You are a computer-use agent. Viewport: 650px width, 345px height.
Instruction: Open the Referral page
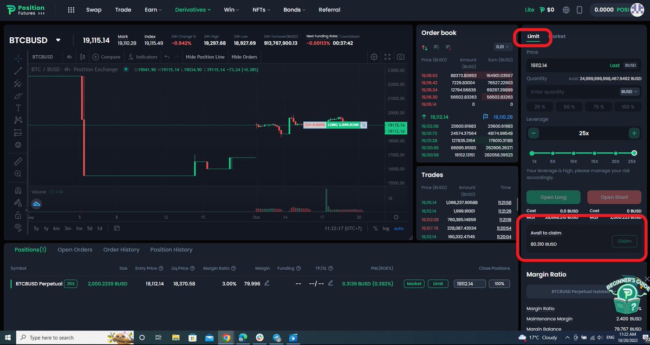coord(329,10)
